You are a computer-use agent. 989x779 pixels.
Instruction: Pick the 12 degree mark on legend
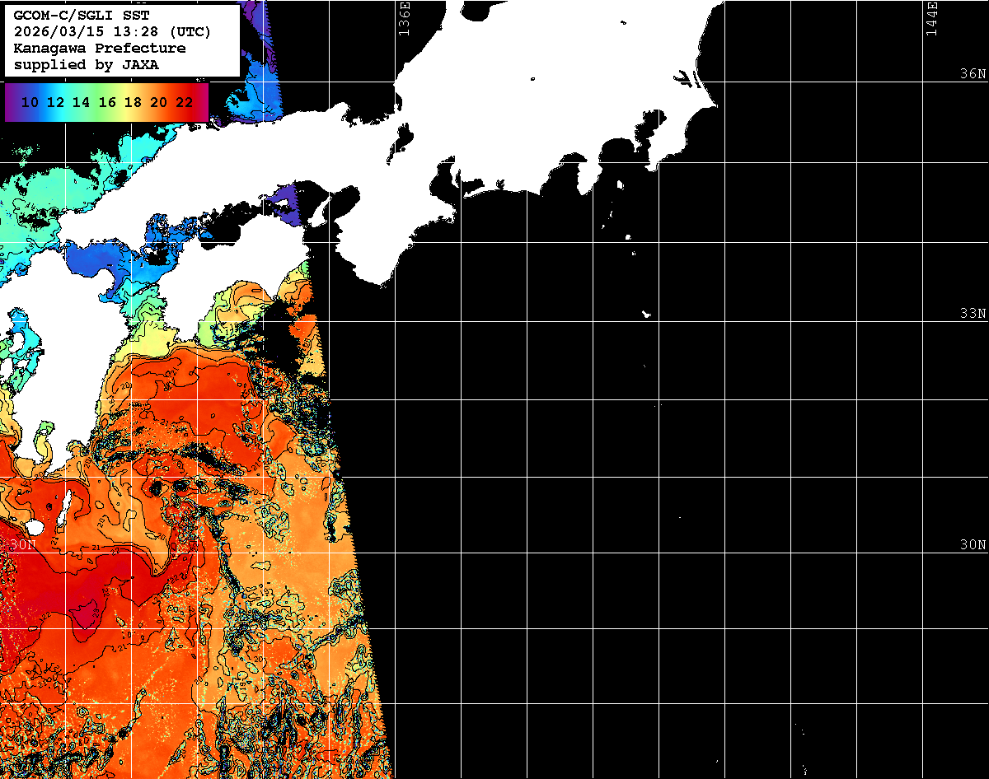coord(55,103)
